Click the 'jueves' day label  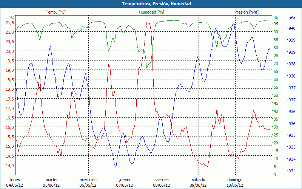click(125, 180)
